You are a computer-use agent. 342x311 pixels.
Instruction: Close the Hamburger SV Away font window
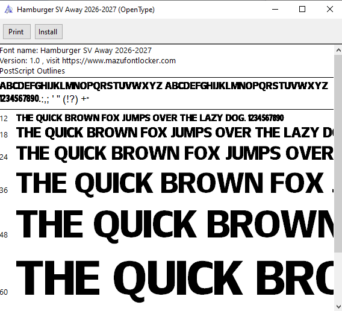point(330,10)
